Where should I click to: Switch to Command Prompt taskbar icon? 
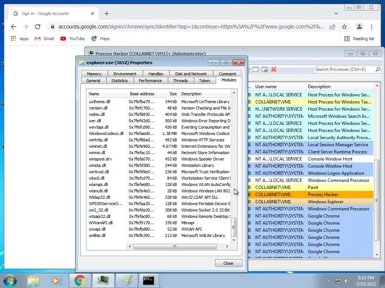point(149,280)
